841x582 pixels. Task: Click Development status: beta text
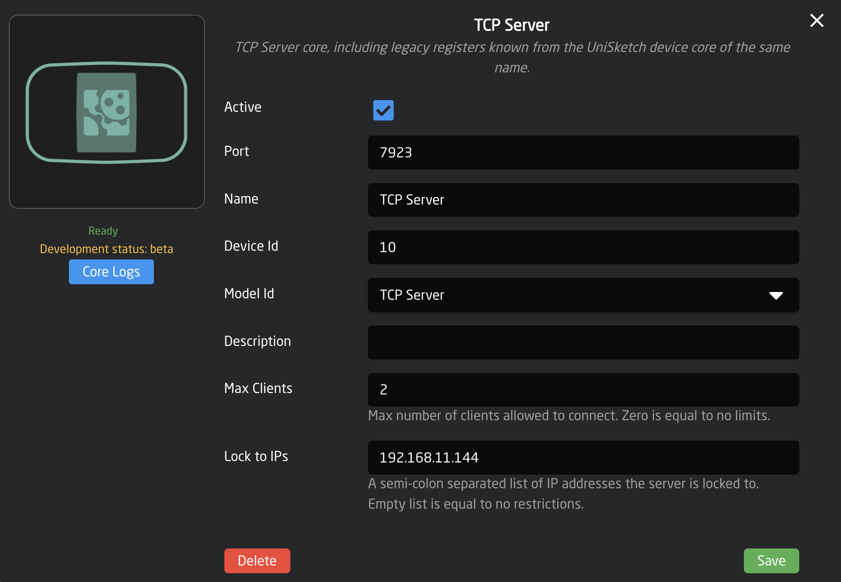pyautogui.click(x=106, y=249)
